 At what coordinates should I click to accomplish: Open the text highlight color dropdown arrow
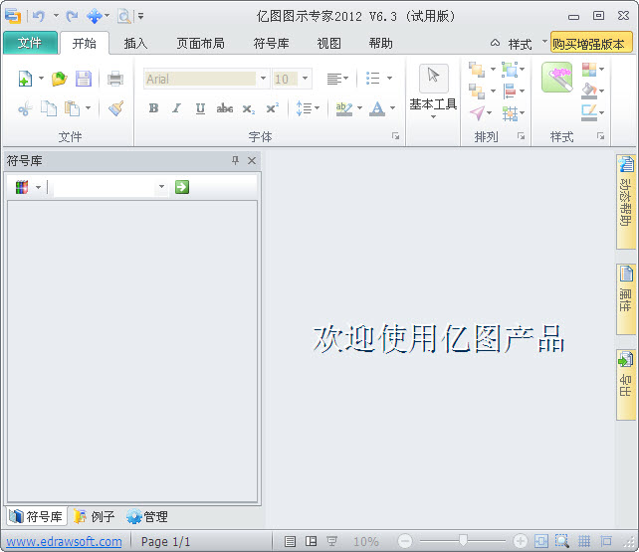[359, 108]
